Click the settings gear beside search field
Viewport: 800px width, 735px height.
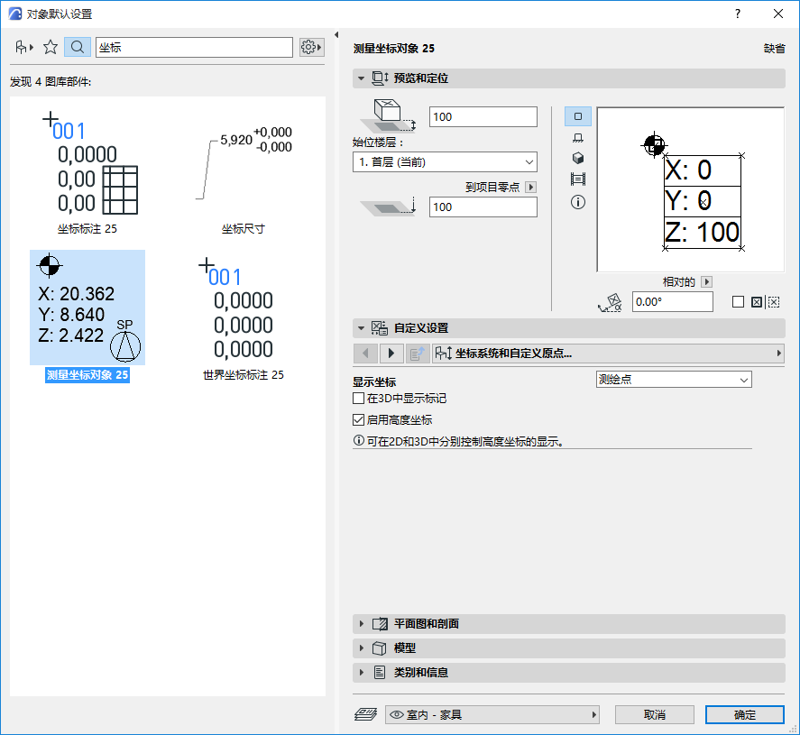pyautogui.click(x=310, y=46)
